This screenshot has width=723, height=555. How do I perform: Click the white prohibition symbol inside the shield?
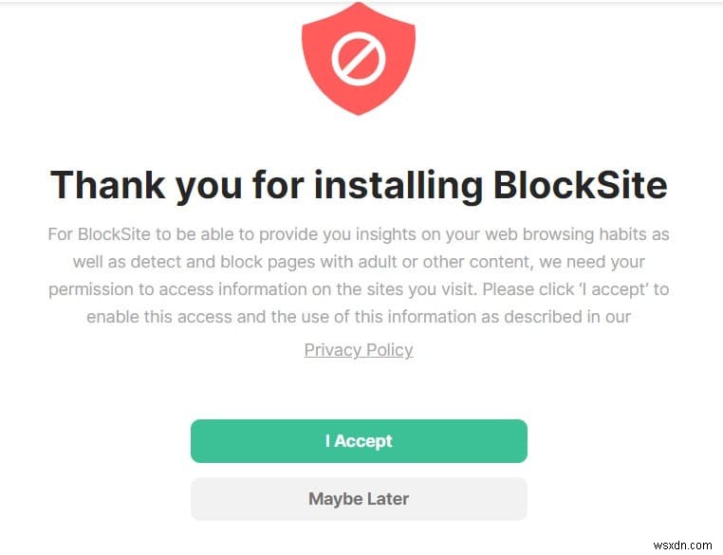point(358,59)
